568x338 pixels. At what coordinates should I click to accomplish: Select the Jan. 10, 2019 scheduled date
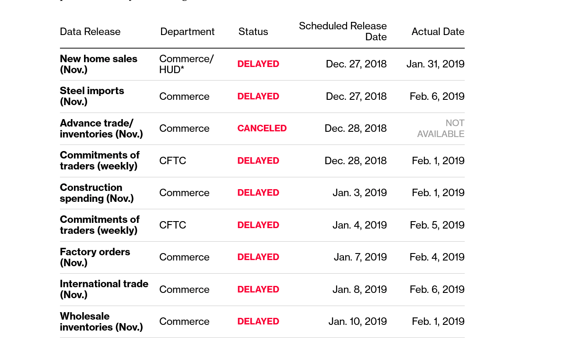click(x=358, y=321)
